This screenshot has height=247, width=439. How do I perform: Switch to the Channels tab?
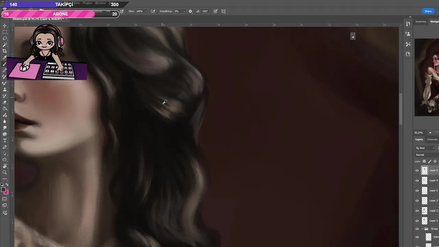click(x=432, y=139)
